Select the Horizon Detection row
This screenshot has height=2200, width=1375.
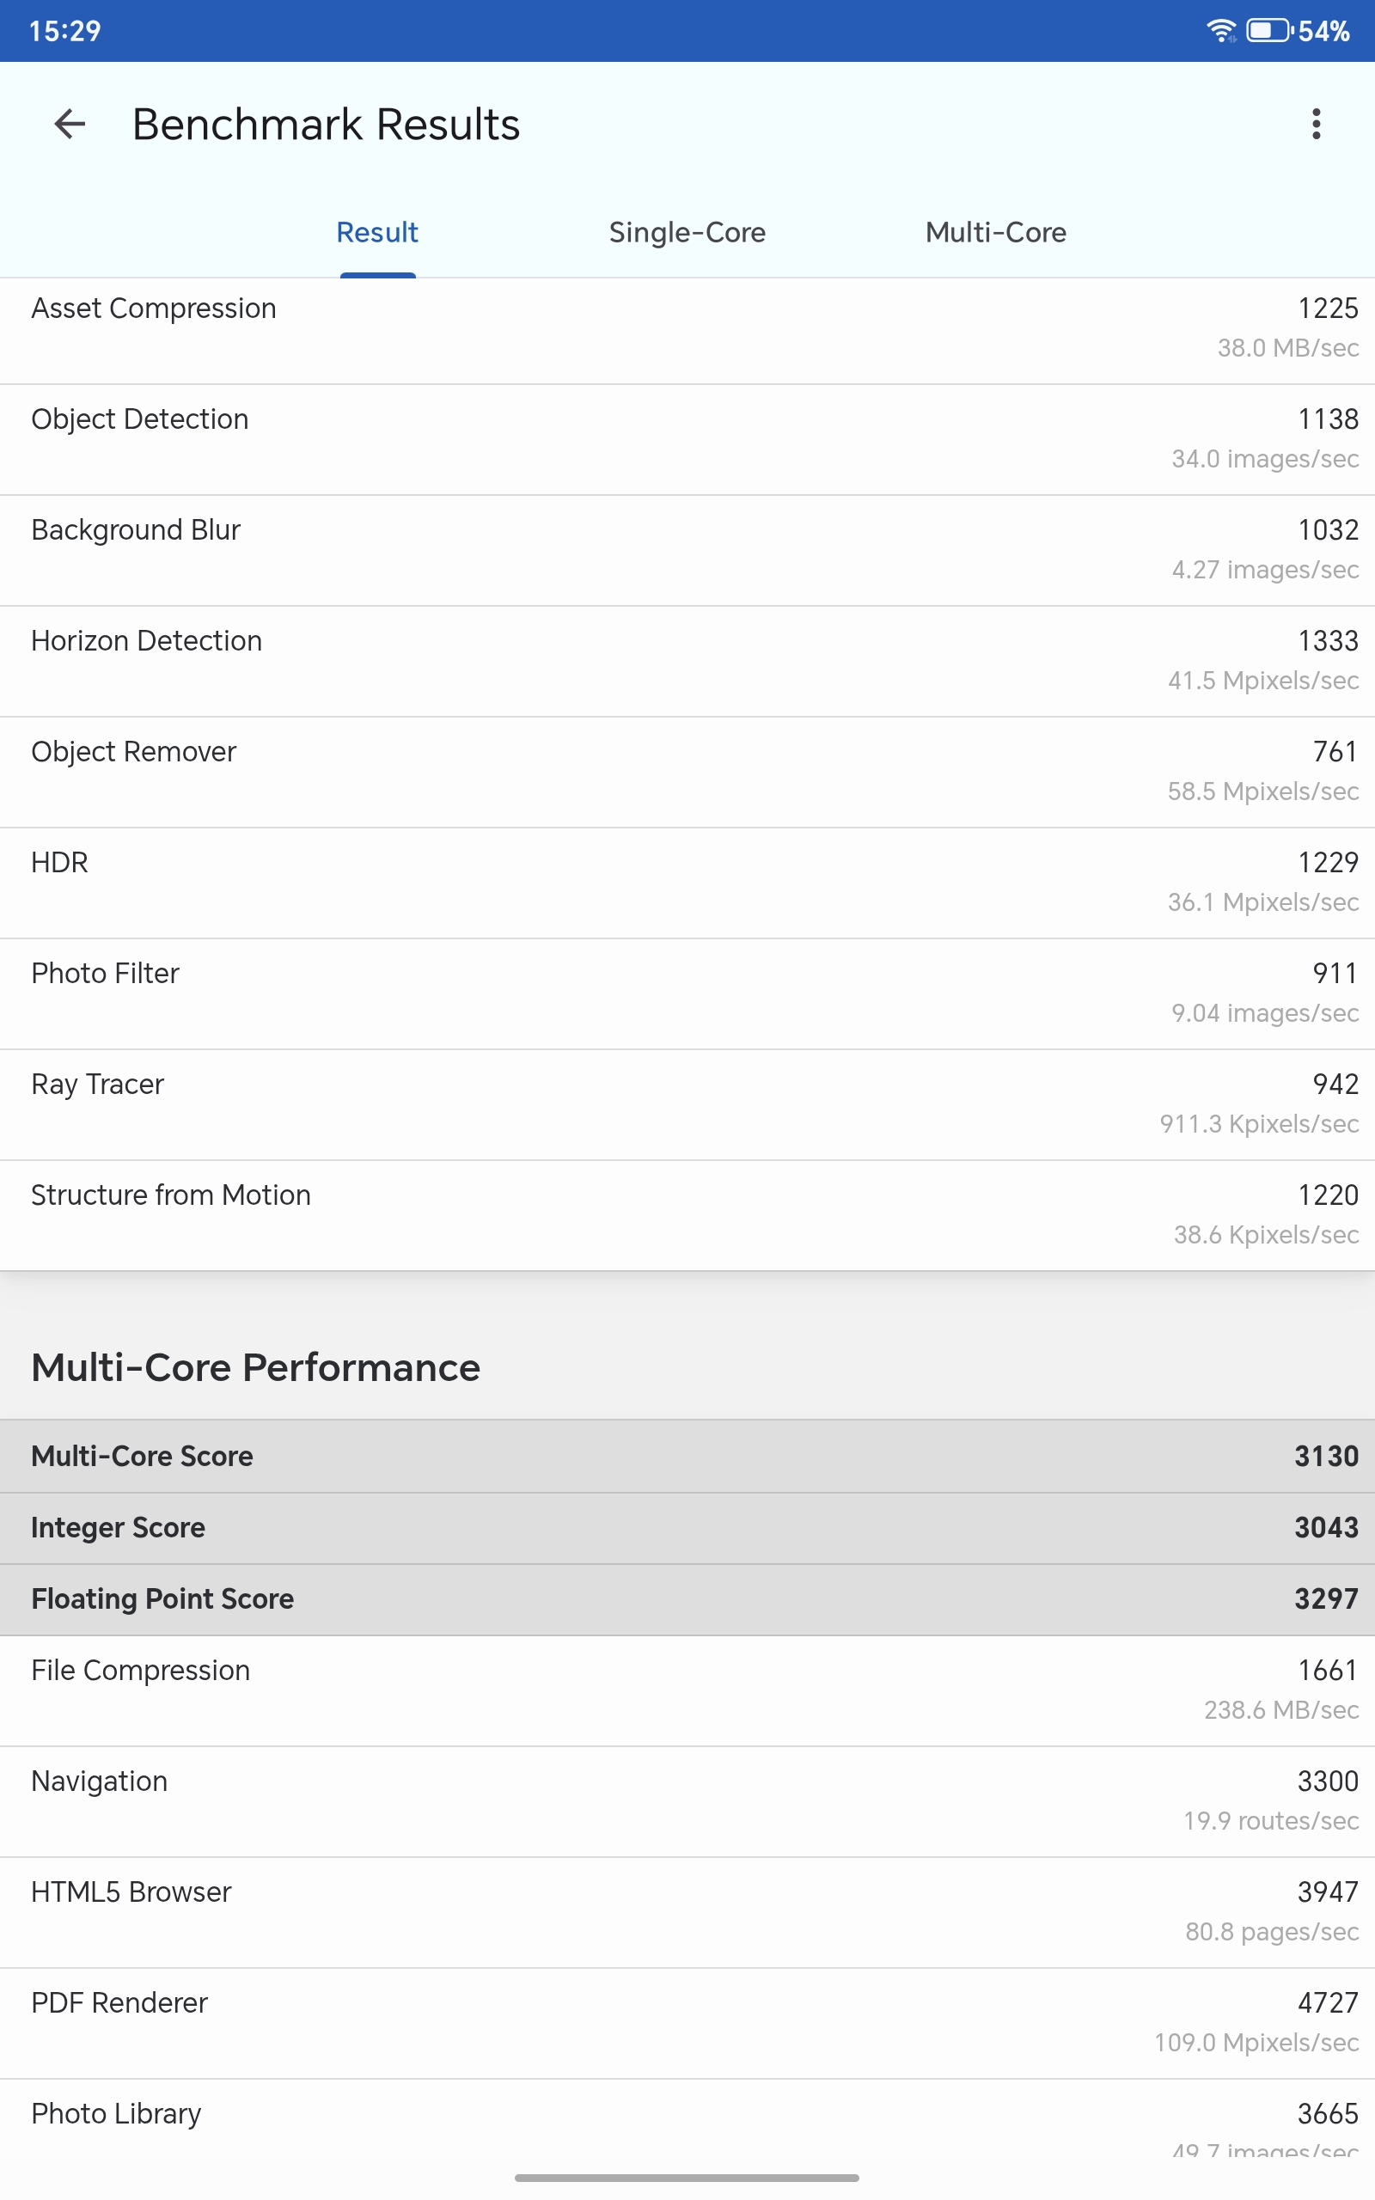[x=687, y=661]
